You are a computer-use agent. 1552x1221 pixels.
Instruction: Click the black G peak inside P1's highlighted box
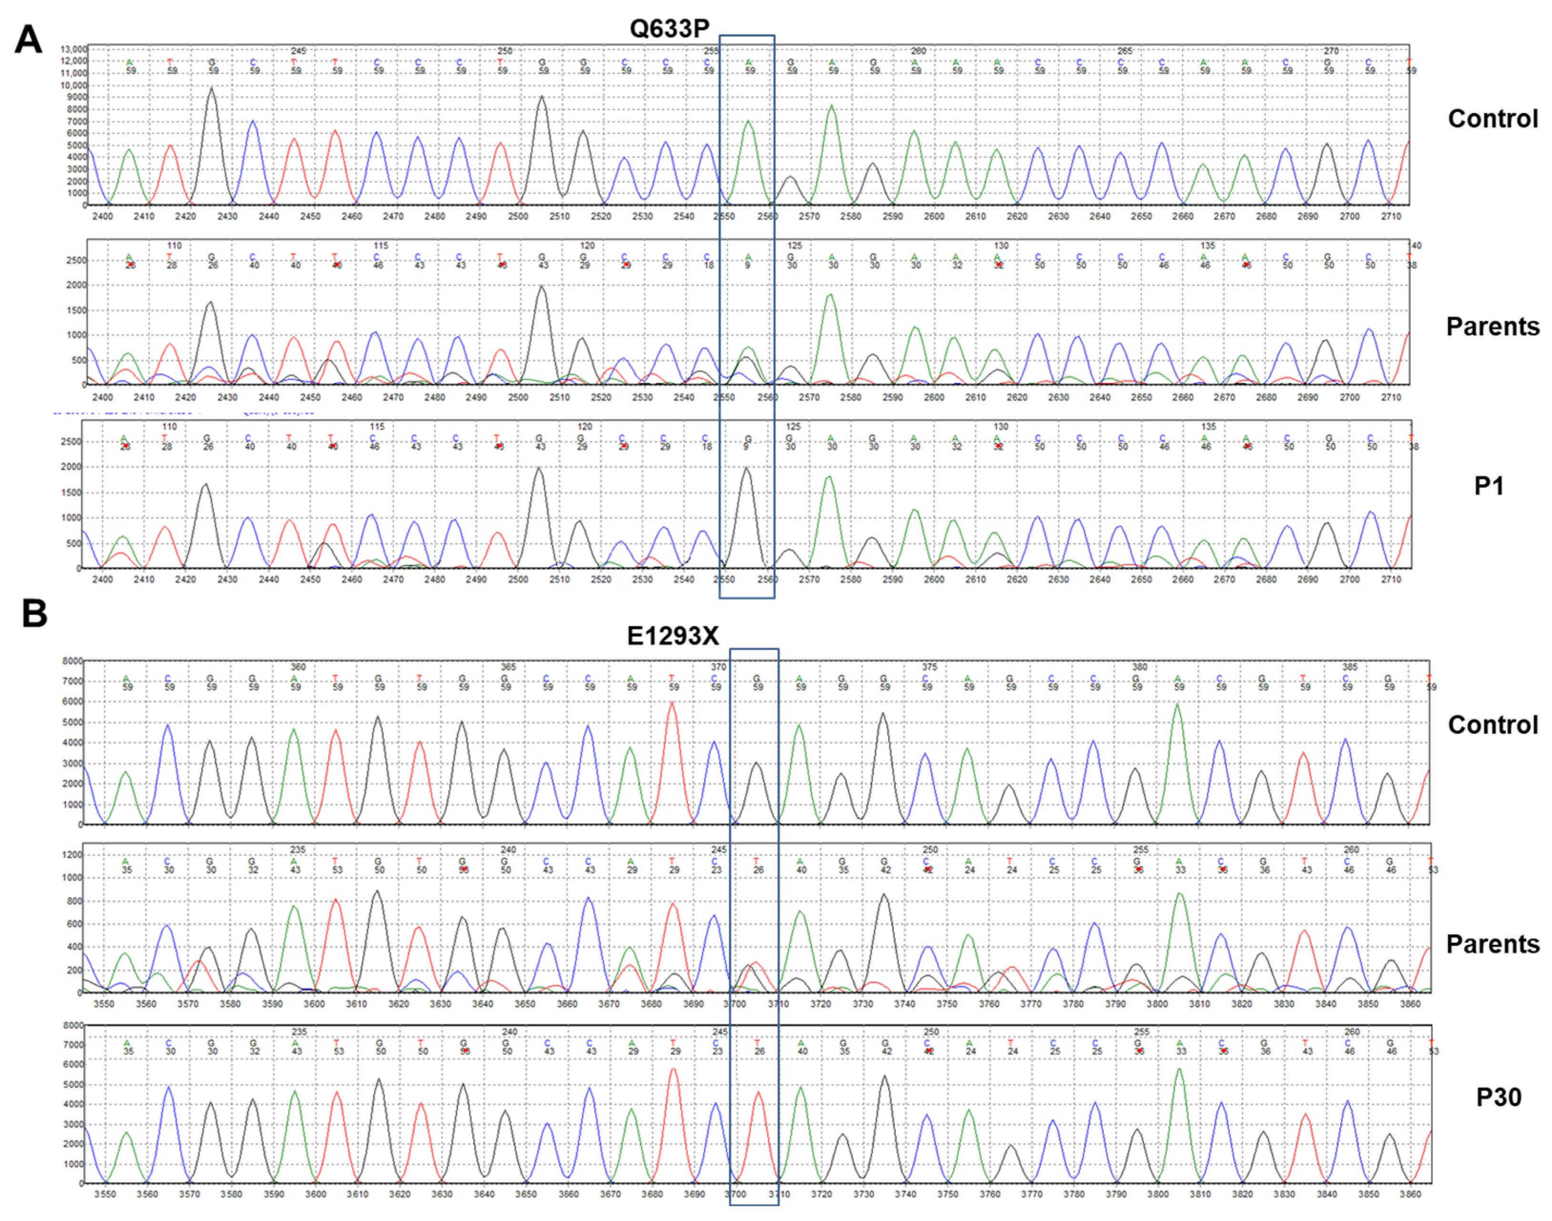coord(746,500)
